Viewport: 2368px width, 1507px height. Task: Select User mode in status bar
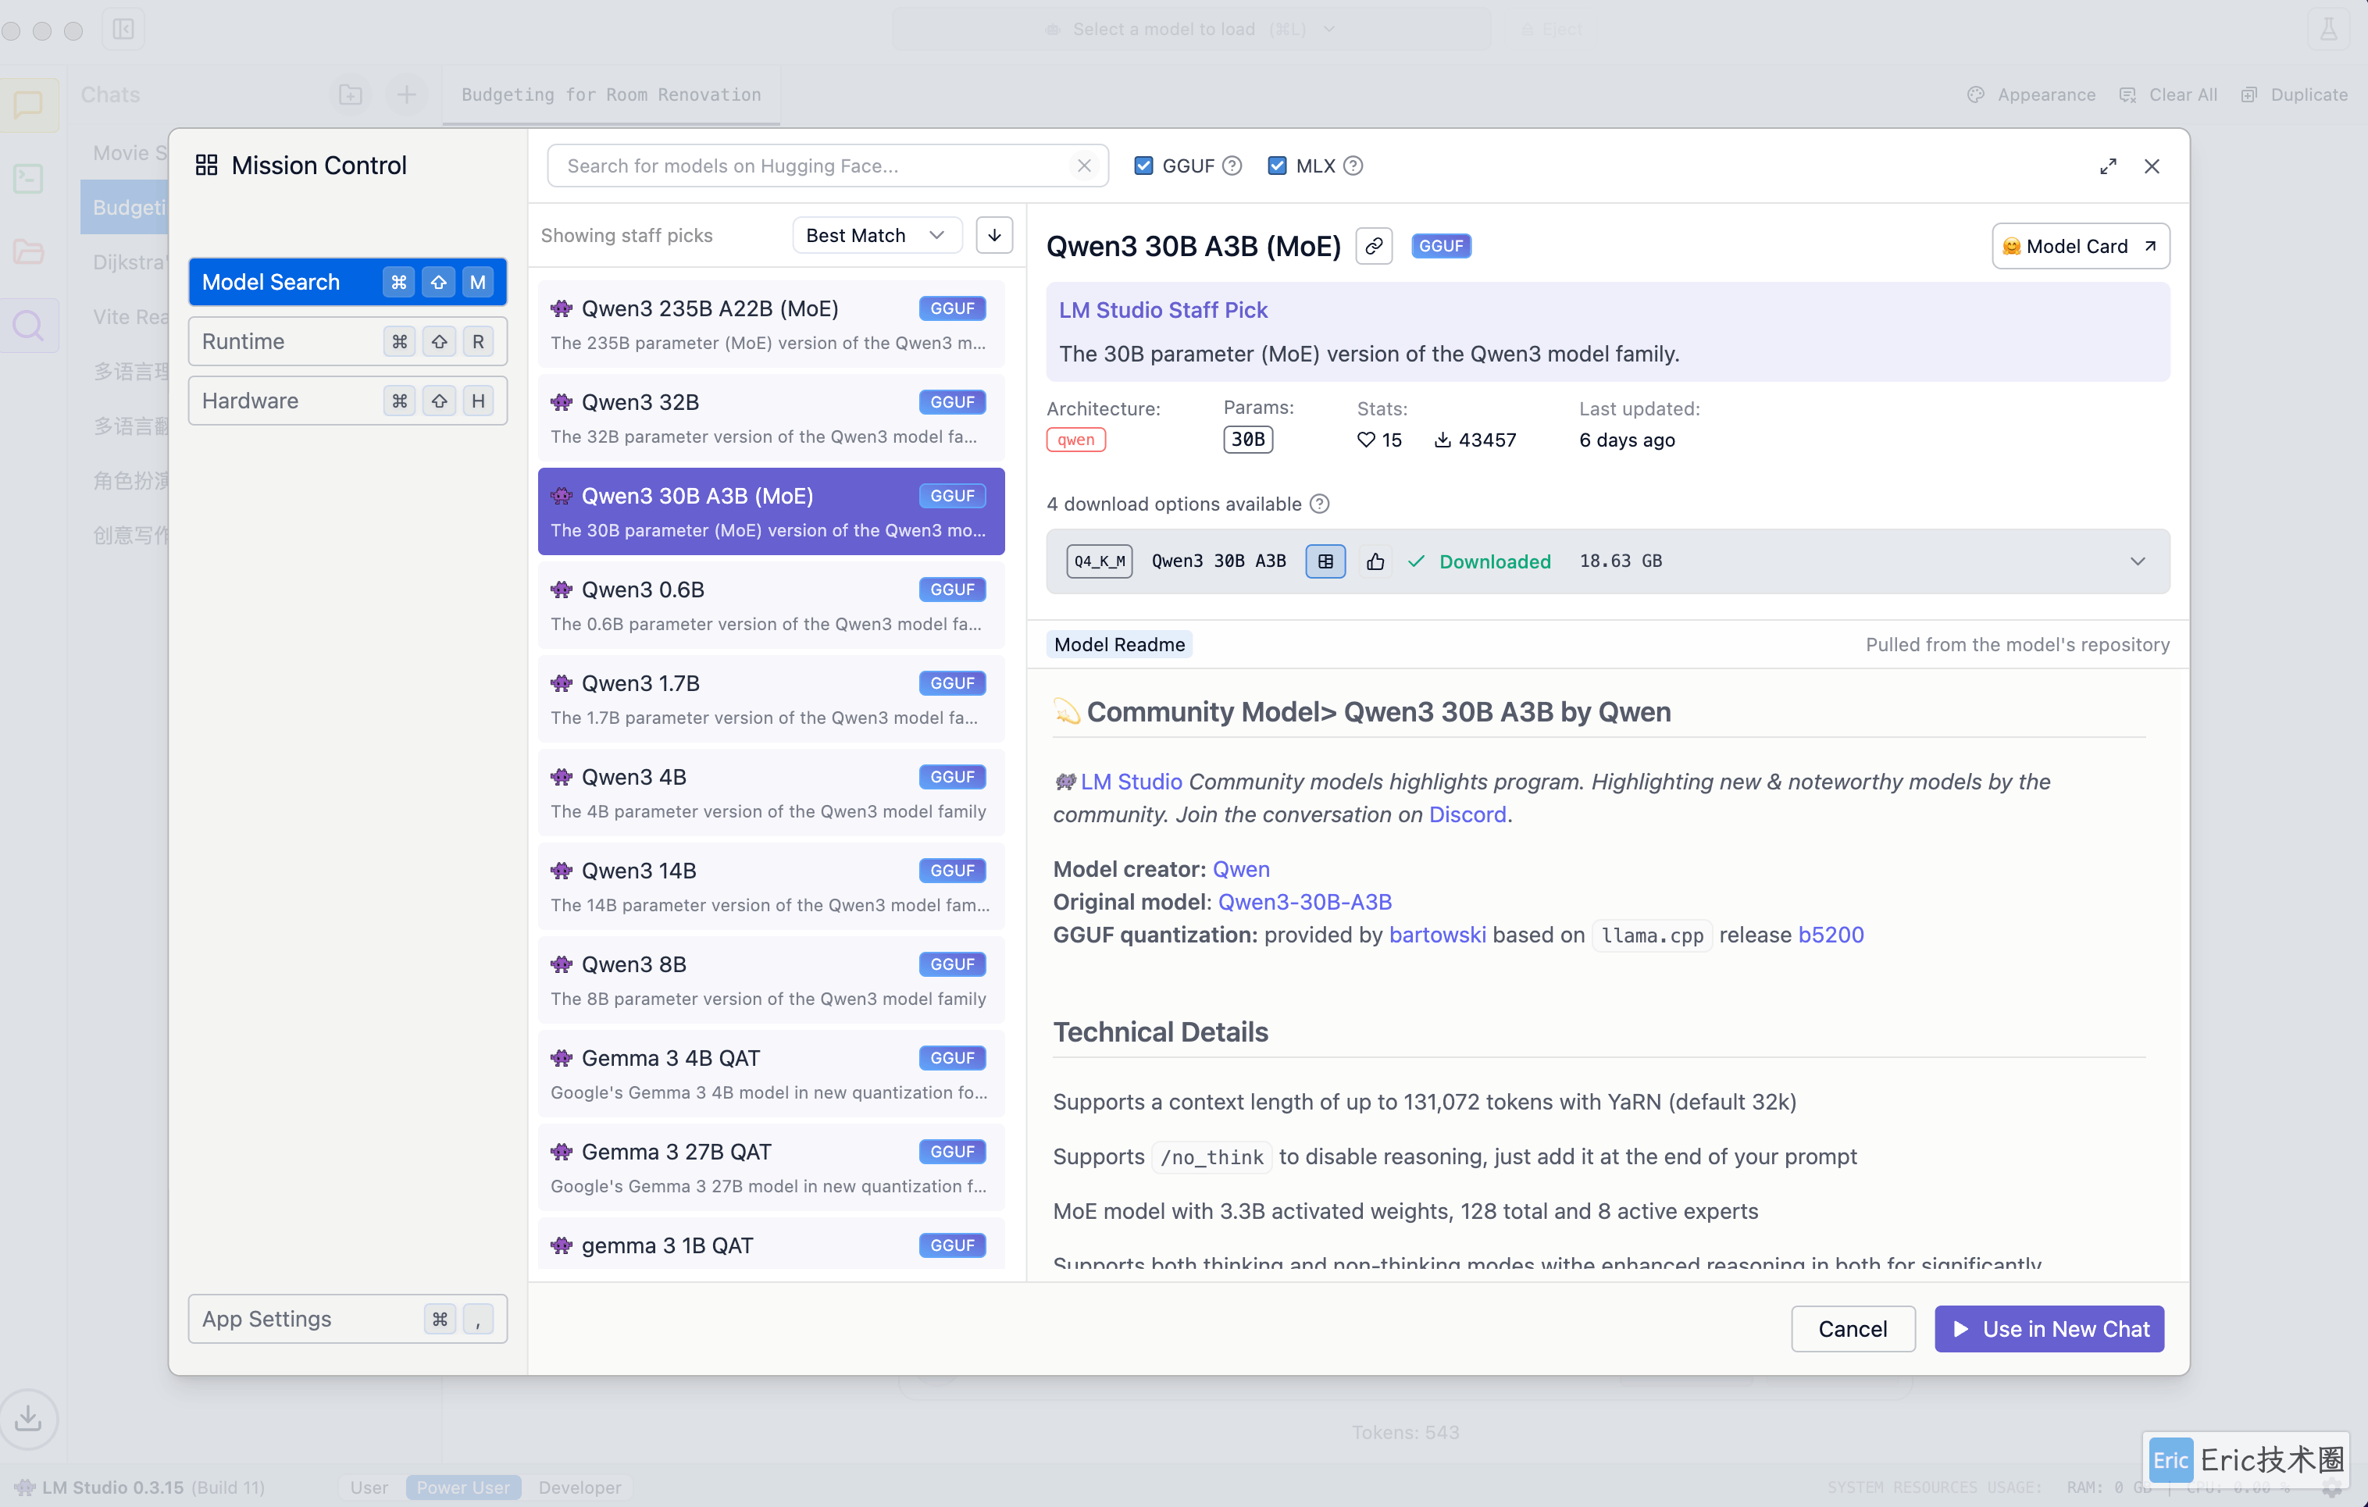tap(369, 1487)
